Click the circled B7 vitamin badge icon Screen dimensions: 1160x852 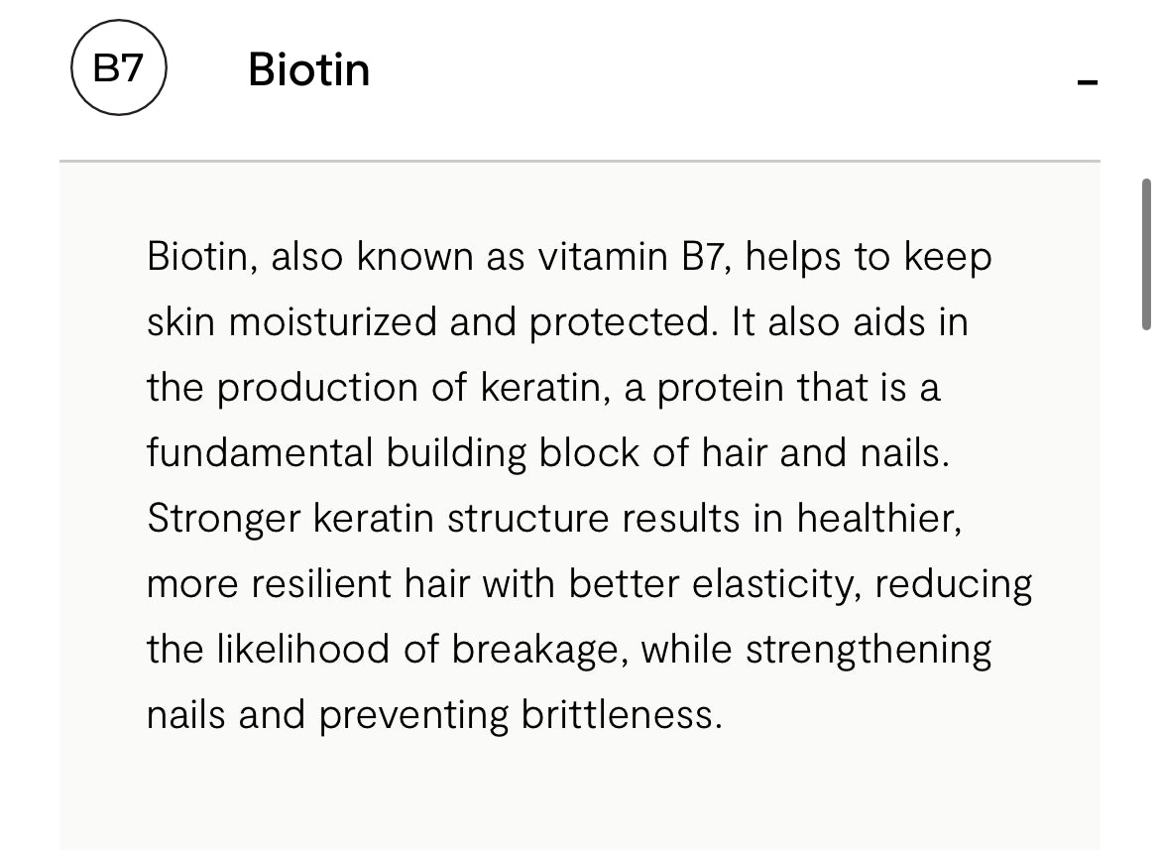point(118,69)
